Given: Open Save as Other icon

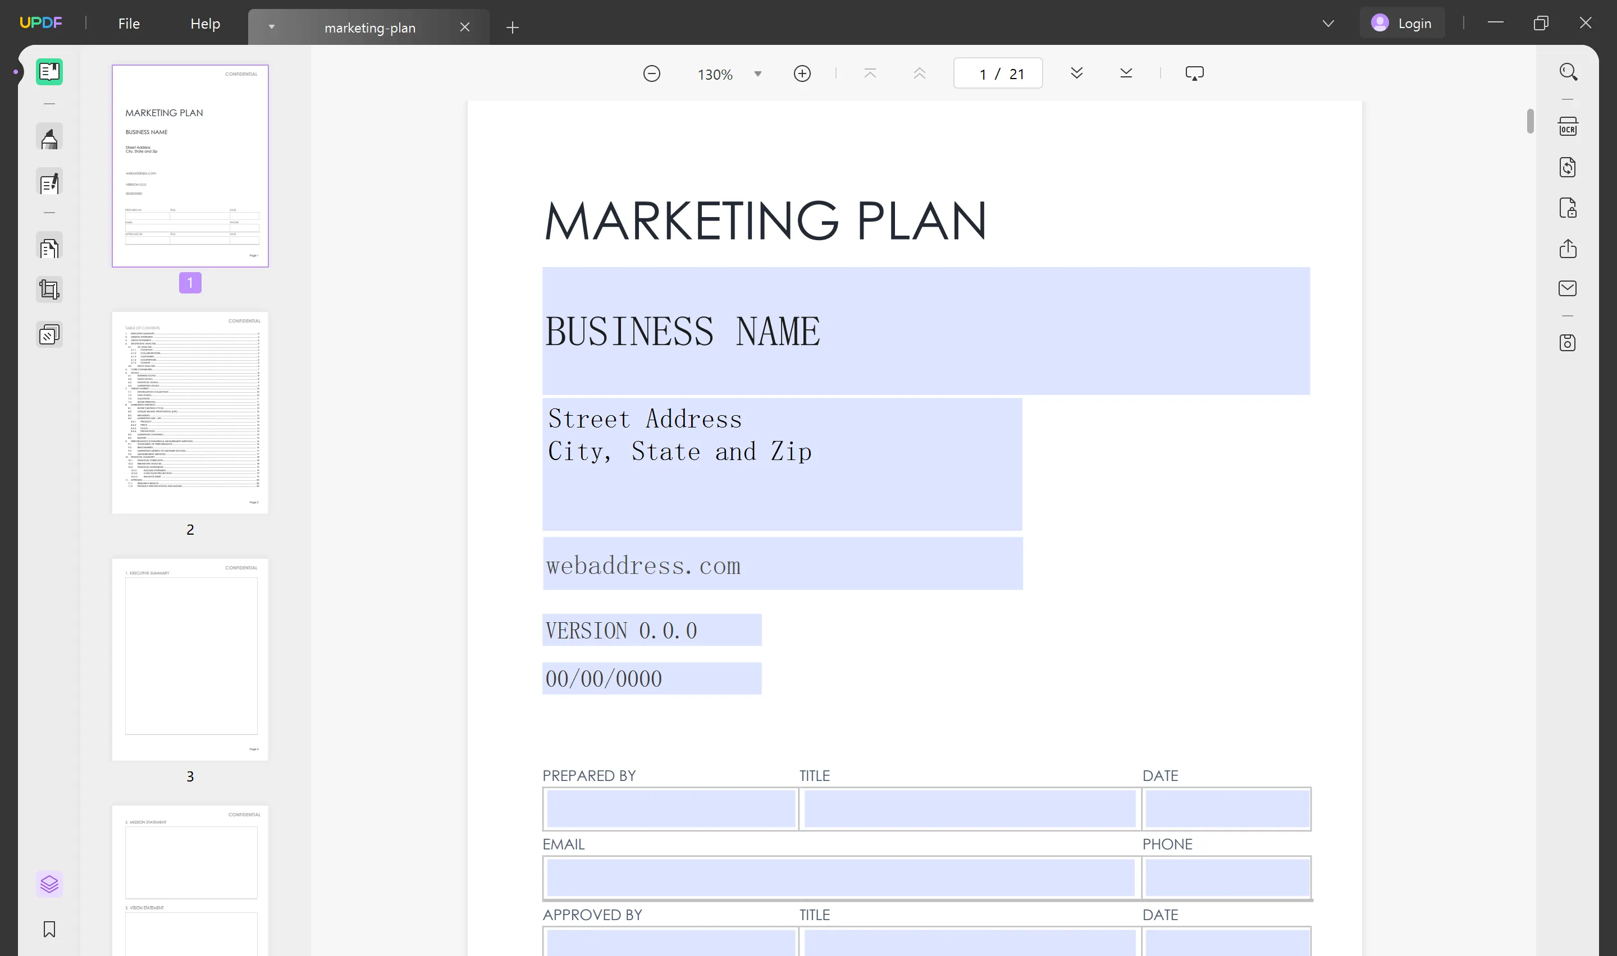Looking at the screenshot, I should pos(1568,342).
